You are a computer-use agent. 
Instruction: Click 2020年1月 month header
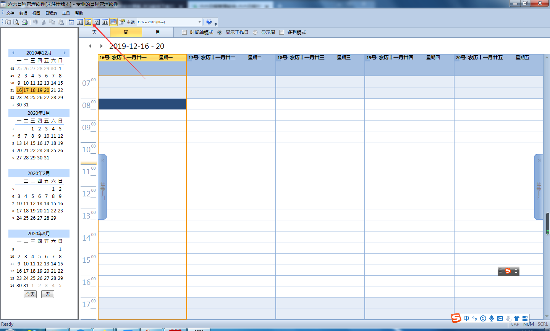39,113
